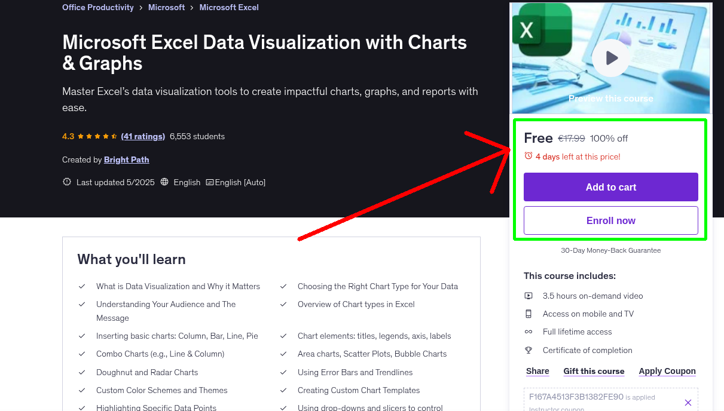Add the course to cart
Viewport: 724px width, 411px height.
610,187
